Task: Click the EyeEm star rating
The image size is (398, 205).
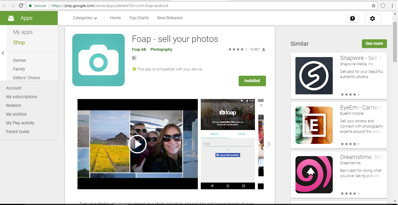Action: point(350,144)
